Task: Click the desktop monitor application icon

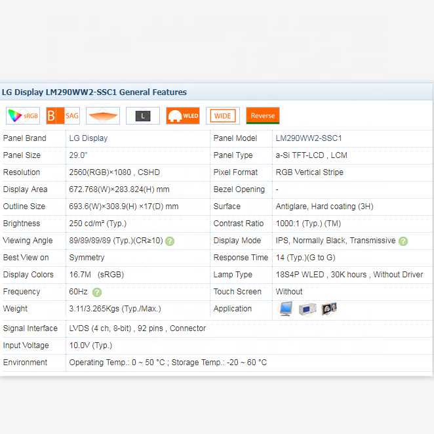Action: point(286,309)
